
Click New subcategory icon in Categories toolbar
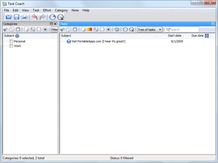[33, 29]
